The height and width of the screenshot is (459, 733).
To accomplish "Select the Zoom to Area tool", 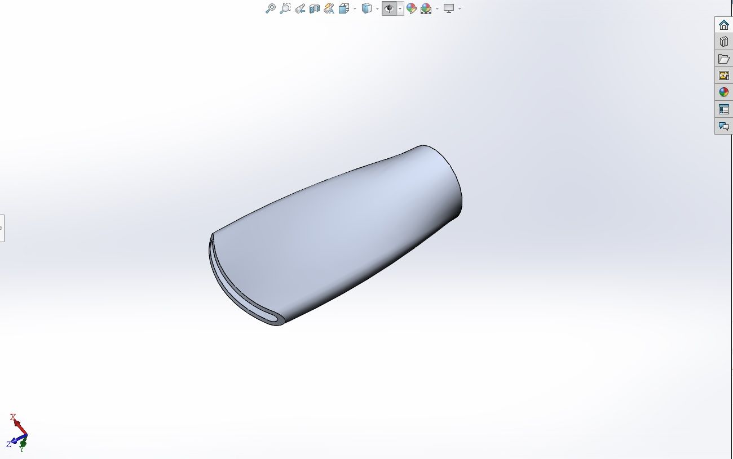I will (x=285, y=8).
